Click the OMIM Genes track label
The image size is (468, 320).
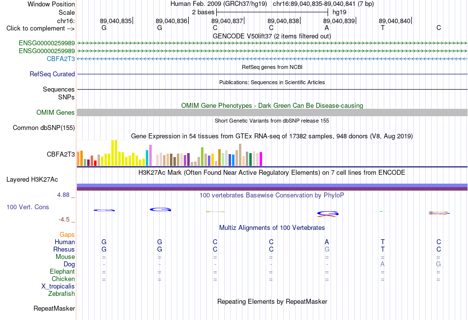click(x=55, y=112)
